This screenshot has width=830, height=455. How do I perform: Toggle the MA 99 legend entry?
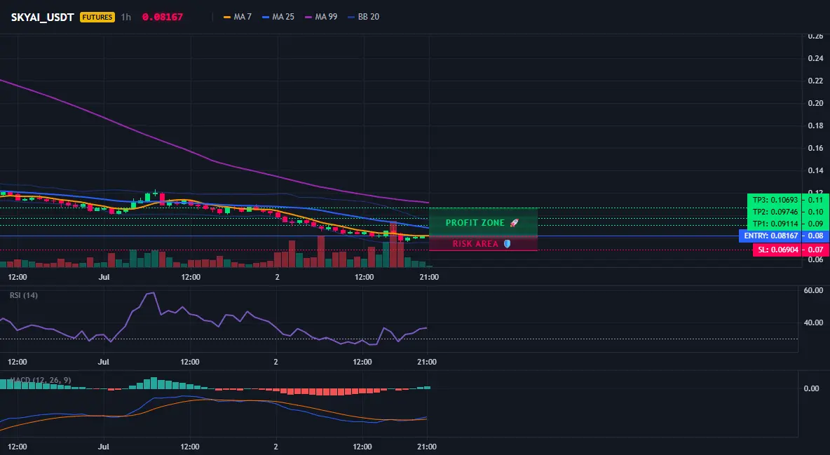tap(321, 17)
